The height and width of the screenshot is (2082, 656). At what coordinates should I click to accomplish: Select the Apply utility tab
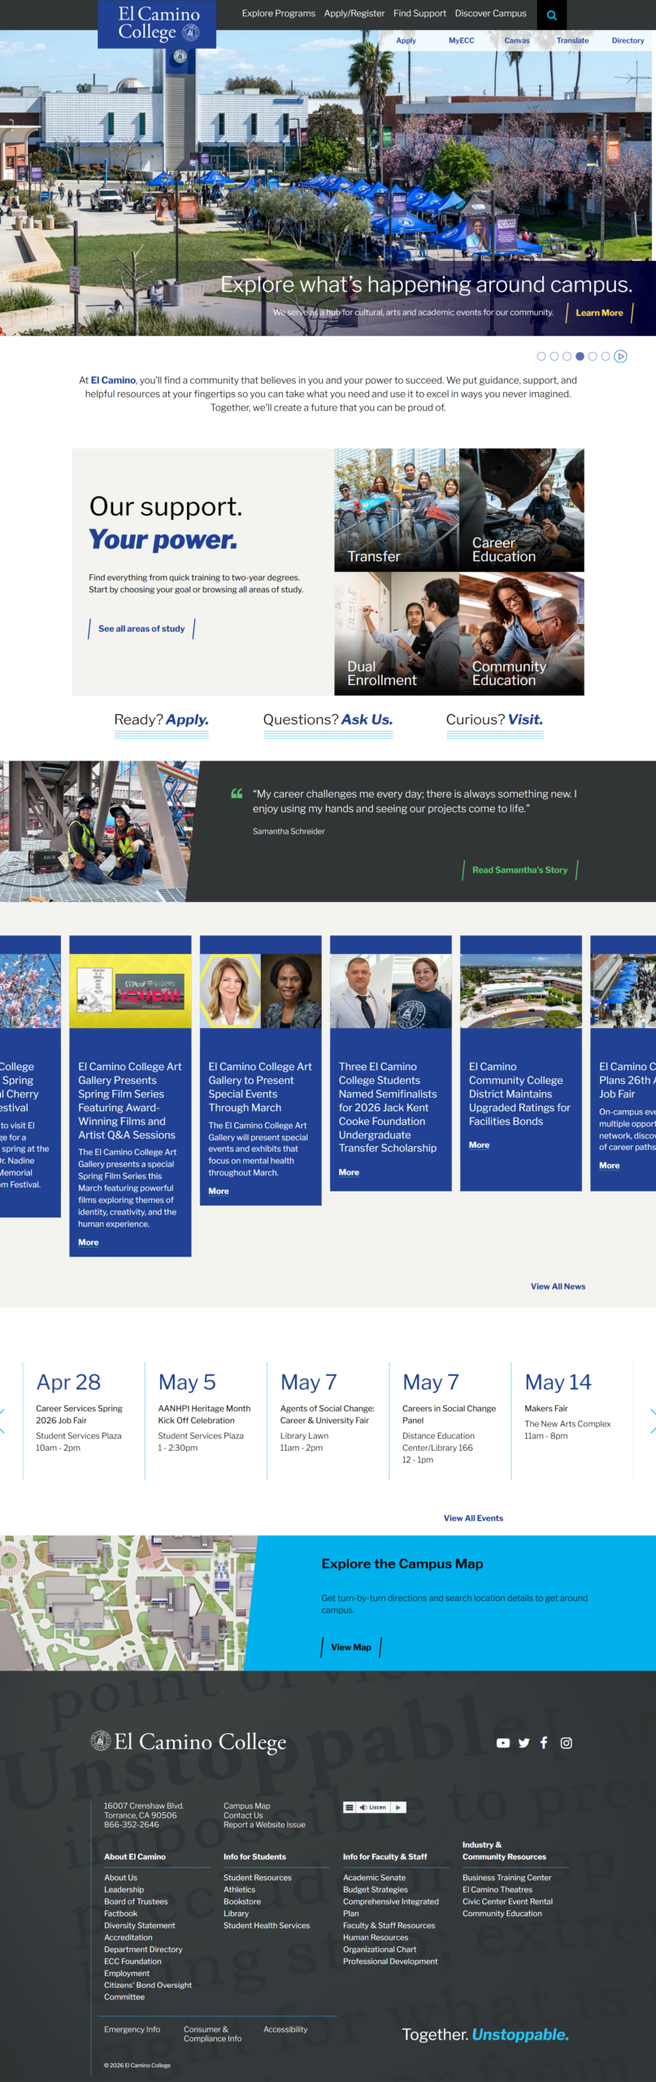[406, 41]
